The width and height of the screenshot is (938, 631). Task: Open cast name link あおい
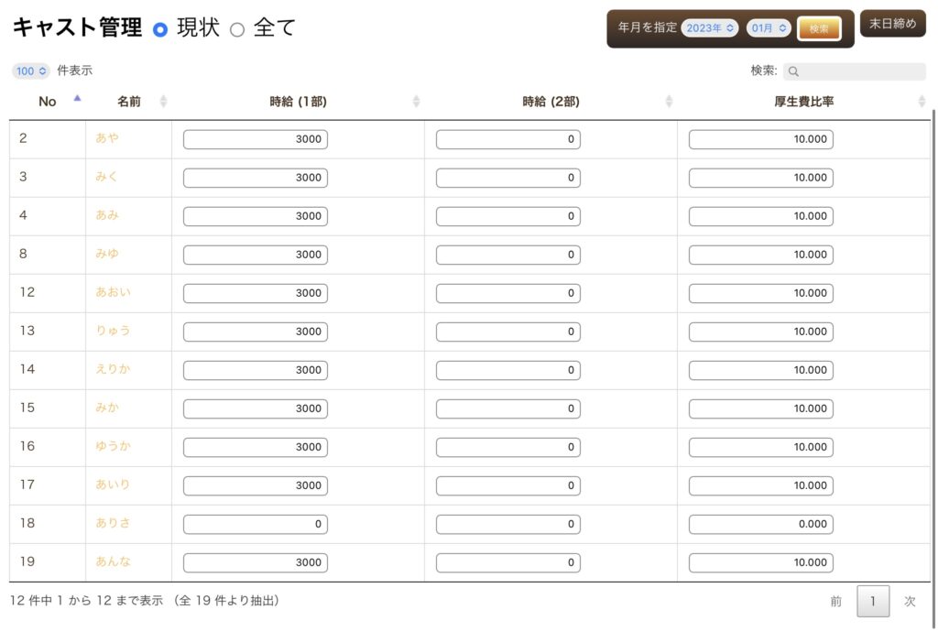coord(113,292)
